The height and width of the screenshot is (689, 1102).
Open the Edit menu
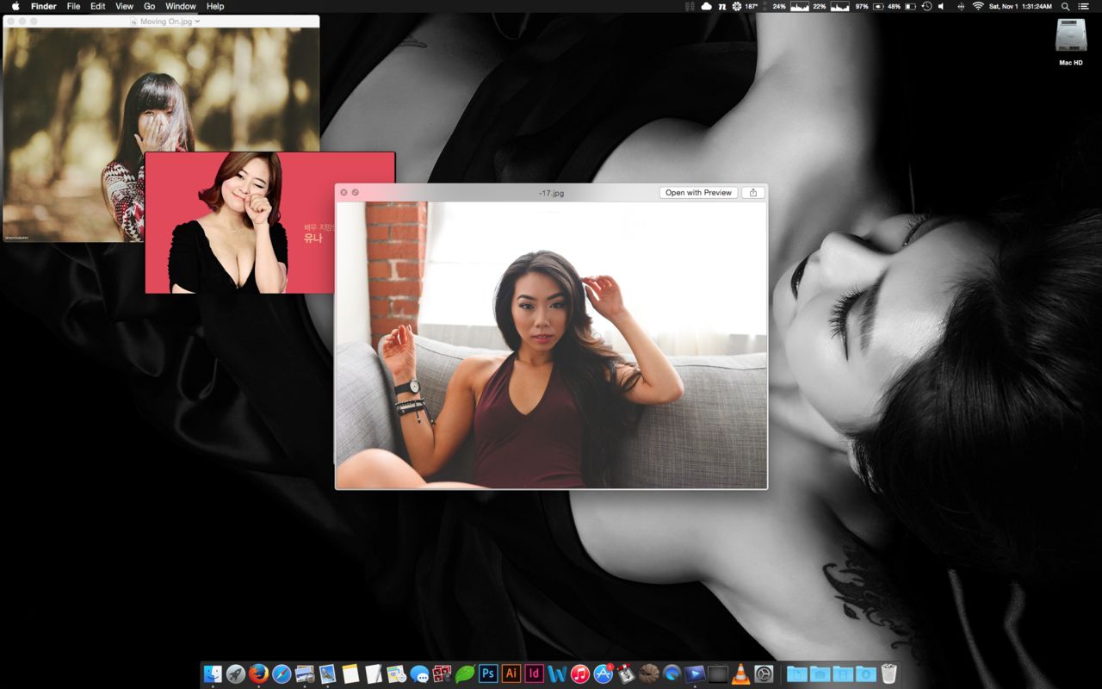(x=98, y=6)
